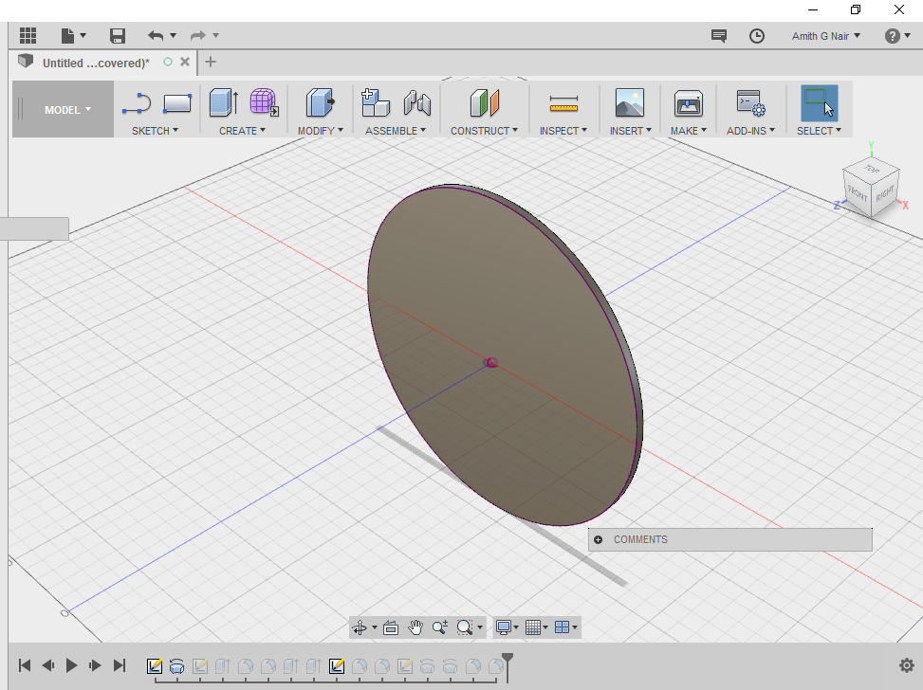Image resolution: width=923 pixels, height=690 pixels.
Task: Close the Untitled document tab
Action: 185,62
